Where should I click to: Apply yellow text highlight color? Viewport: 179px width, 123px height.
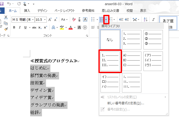tap(62, 27)
